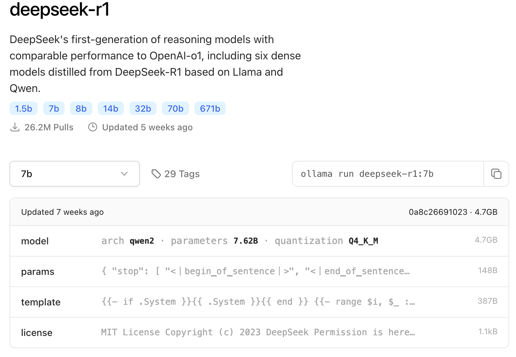Click the clock icon beside Updated
The width and height of the screenshot is (516, 357).
pos(93,127)
